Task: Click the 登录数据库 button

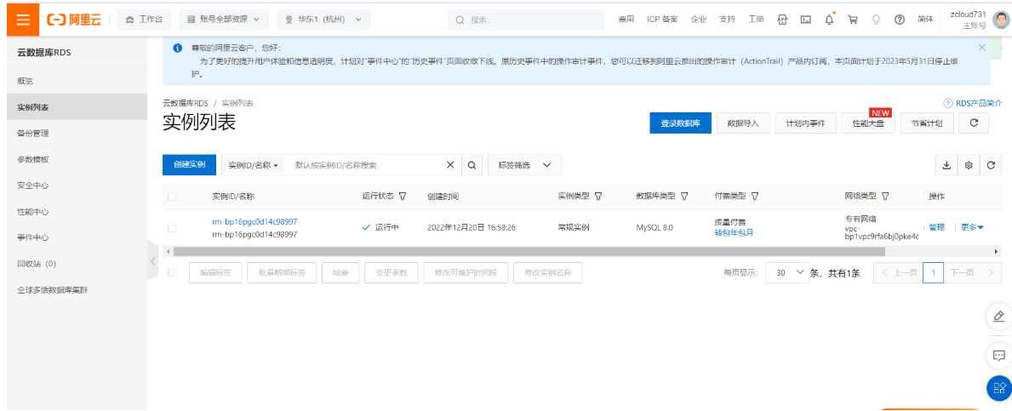Action: coord(680,123)
